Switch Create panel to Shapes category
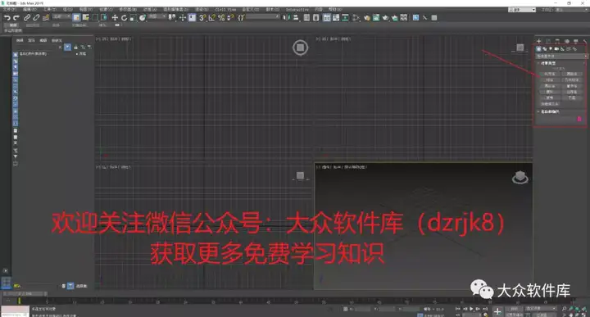Viewport: 590px width, 317px height. pyautogui.click(x=544, y=49)
